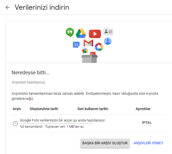Click the Gmail envelope icon
172x154 pixels.
(x=88, y=43)
